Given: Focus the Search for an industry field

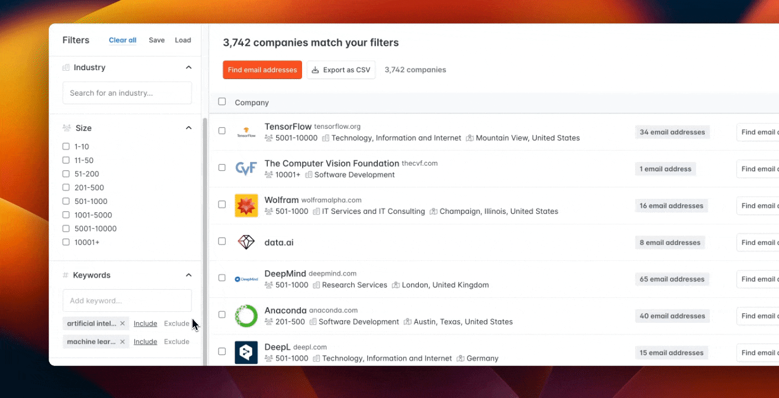Looking at the screenshot, I should 127,93.
